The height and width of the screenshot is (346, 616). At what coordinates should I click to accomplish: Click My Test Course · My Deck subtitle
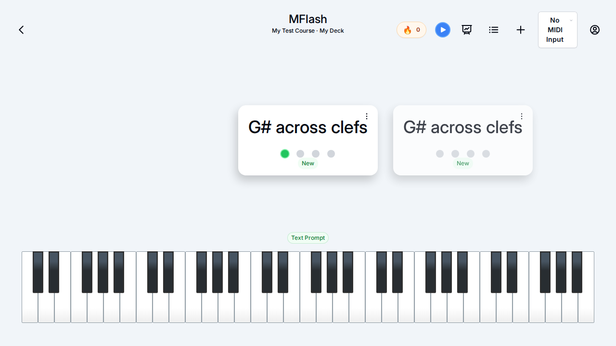click(308, 31)
